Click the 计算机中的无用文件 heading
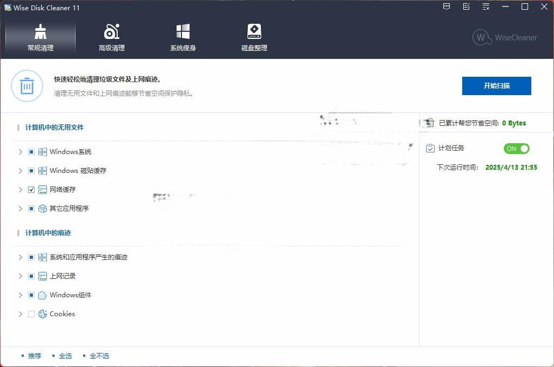The width and height of the screenshot is (554, 367). [x=55, y=127]
